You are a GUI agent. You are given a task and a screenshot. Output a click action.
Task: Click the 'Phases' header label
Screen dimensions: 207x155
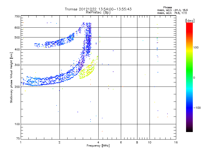coord(167,7)
